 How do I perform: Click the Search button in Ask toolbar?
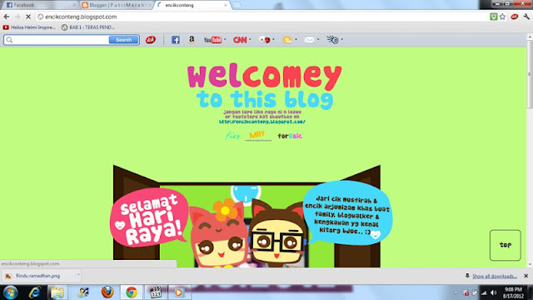click(x=124, y=40)
